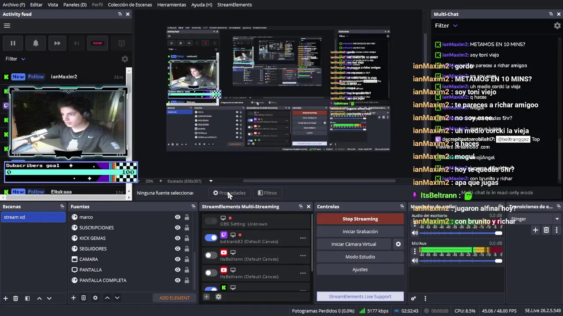Select the stream xd scene
The image size is (563, 316).
click(33, 217)
